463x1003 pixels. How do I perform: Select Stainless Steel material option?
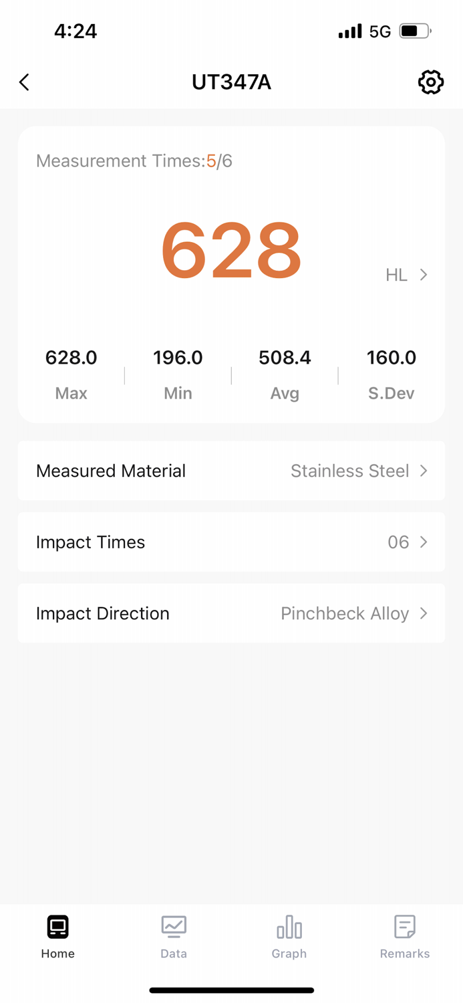pos(349,471)
